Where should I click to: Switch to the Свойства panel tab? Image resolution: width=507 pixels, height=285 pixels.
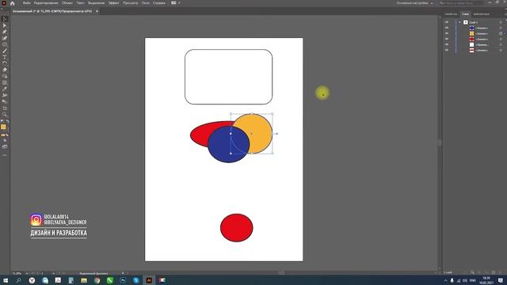tap(451, 14)
